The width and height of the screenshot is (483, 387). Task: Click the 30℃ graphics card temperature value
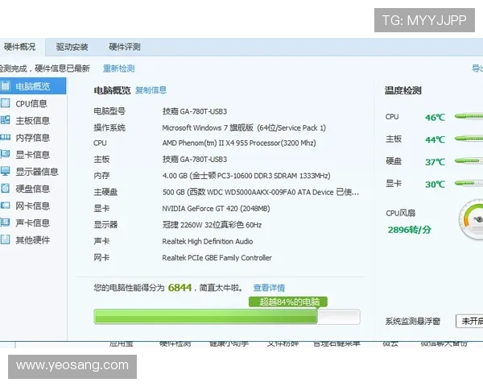(x=435, y=185)
